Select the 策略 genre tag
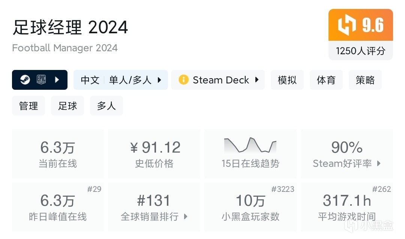Screen dimensions: 405x239 [x=365, y=80]
